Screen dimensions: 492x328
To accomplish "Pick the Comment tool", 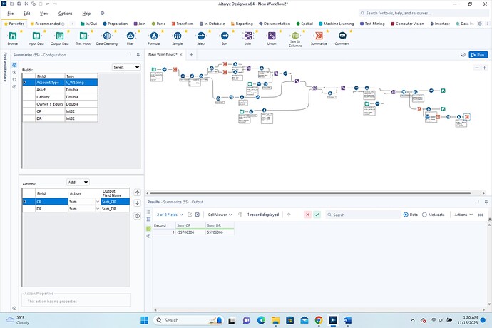I will coord(342,39).
